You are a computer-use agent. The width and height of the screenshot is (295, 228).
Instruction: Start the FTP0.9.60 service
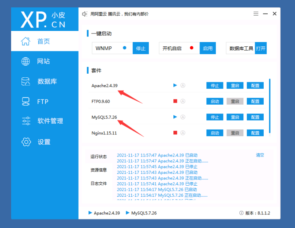tap(215, 101)
